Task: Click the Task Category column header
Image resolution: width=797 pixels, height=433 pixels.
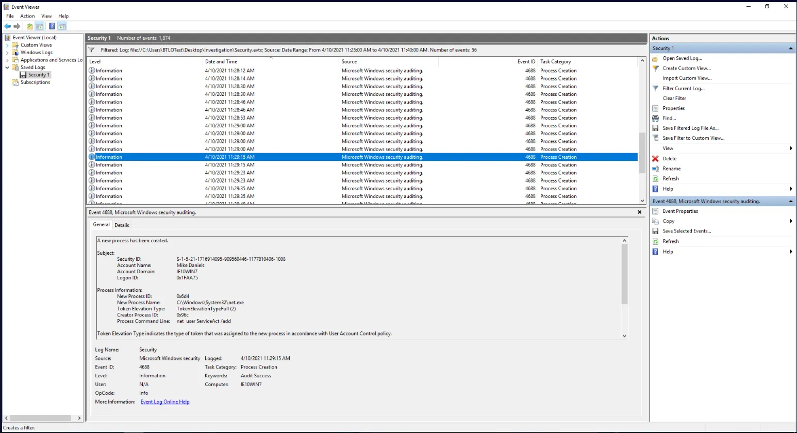Action: (588, 62)
